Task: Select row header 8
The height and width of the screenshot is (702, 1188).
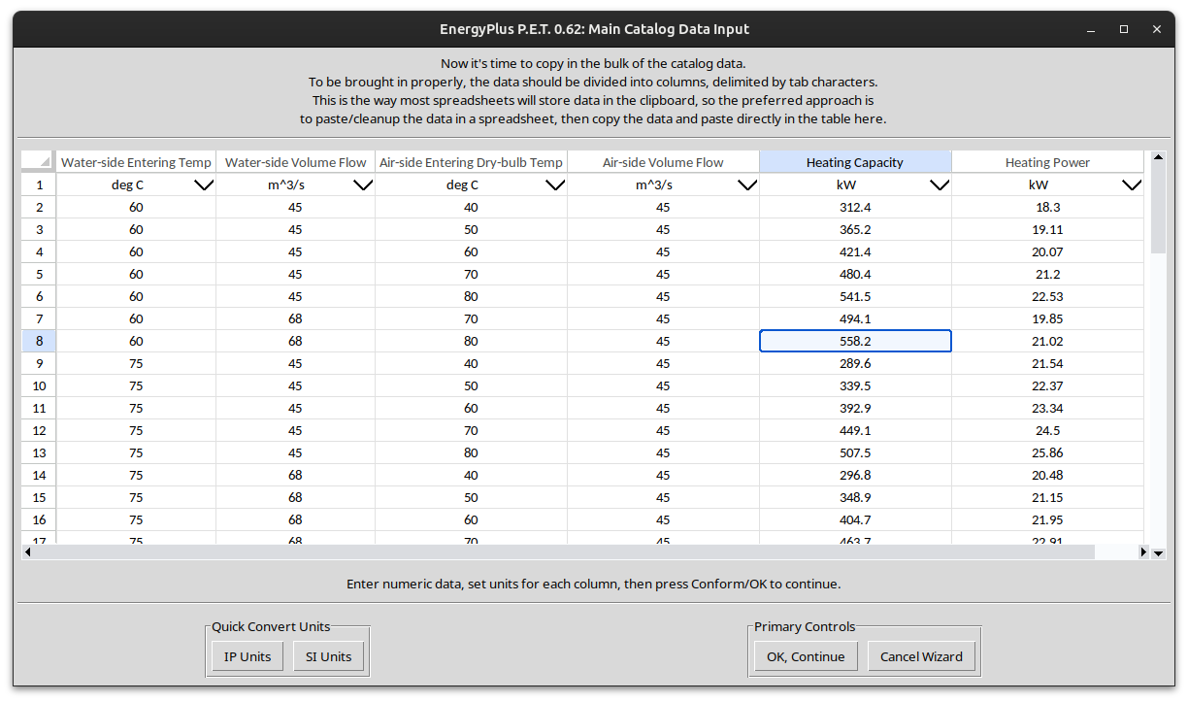Action: click(x=39, y=341)
